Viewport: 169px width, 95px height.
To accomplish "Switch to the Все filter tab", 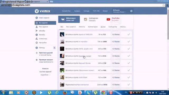I will coord(62,27).
